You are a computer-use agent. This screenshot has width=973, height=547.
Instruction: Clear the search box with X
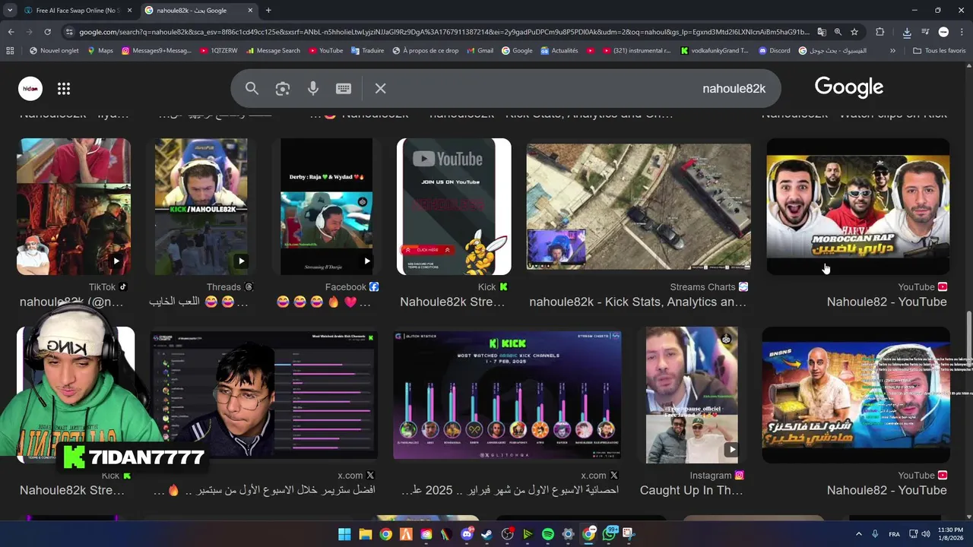(381, 89)
